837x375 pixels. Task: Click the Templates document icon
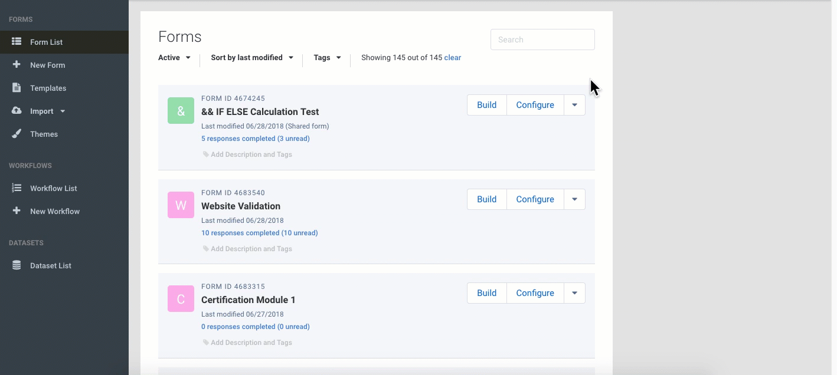[17, 88]
